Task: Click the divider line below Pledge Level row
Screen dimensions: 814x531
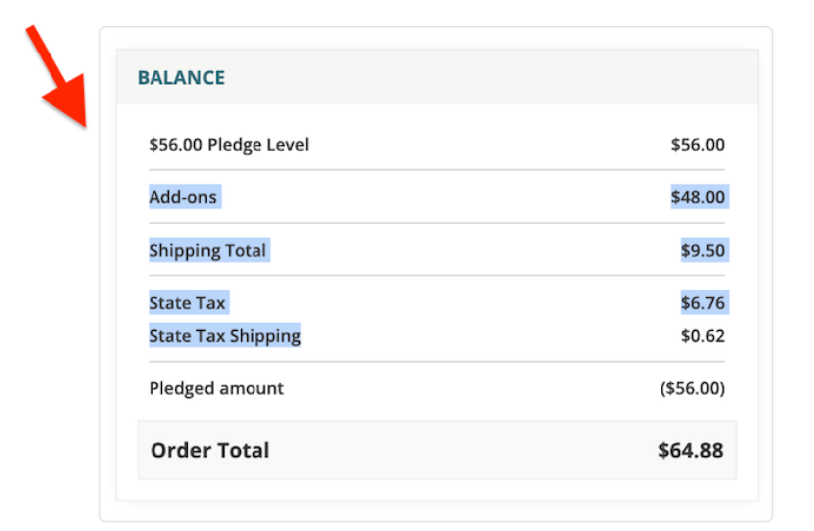Action: (437, 170)
